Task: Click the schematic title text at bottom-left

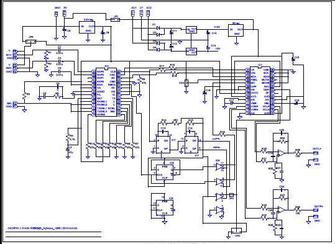Action: click(42, 228)
